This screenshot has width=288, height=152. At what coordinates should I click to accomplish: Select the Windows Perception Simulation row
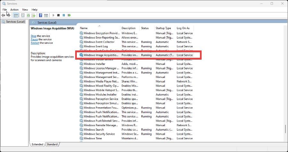coord(136,103)
